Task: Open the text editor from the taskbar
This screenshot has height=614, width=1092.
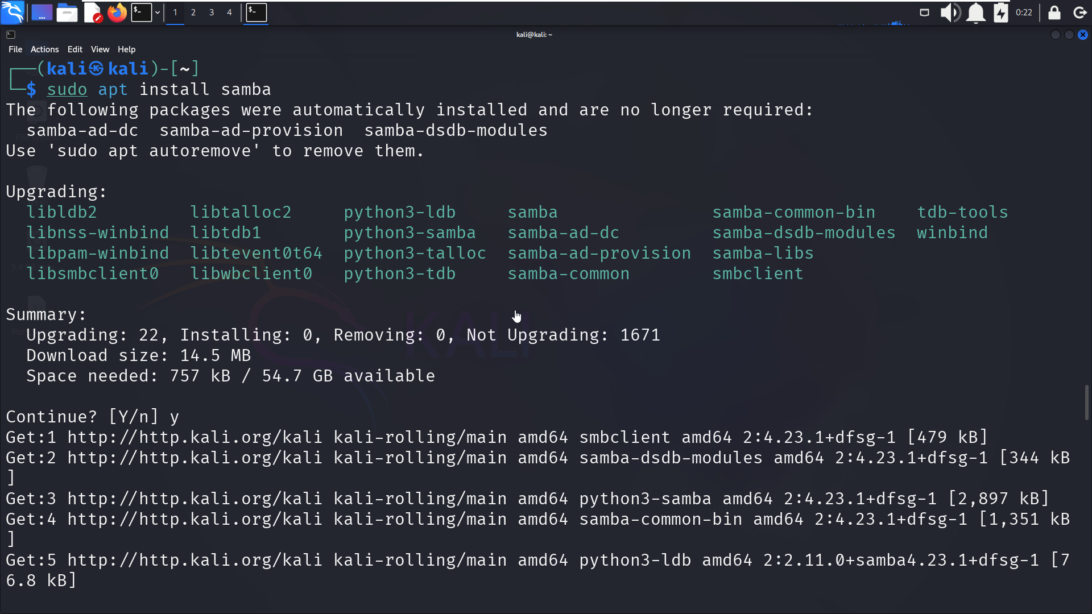Action: [93, 13]
